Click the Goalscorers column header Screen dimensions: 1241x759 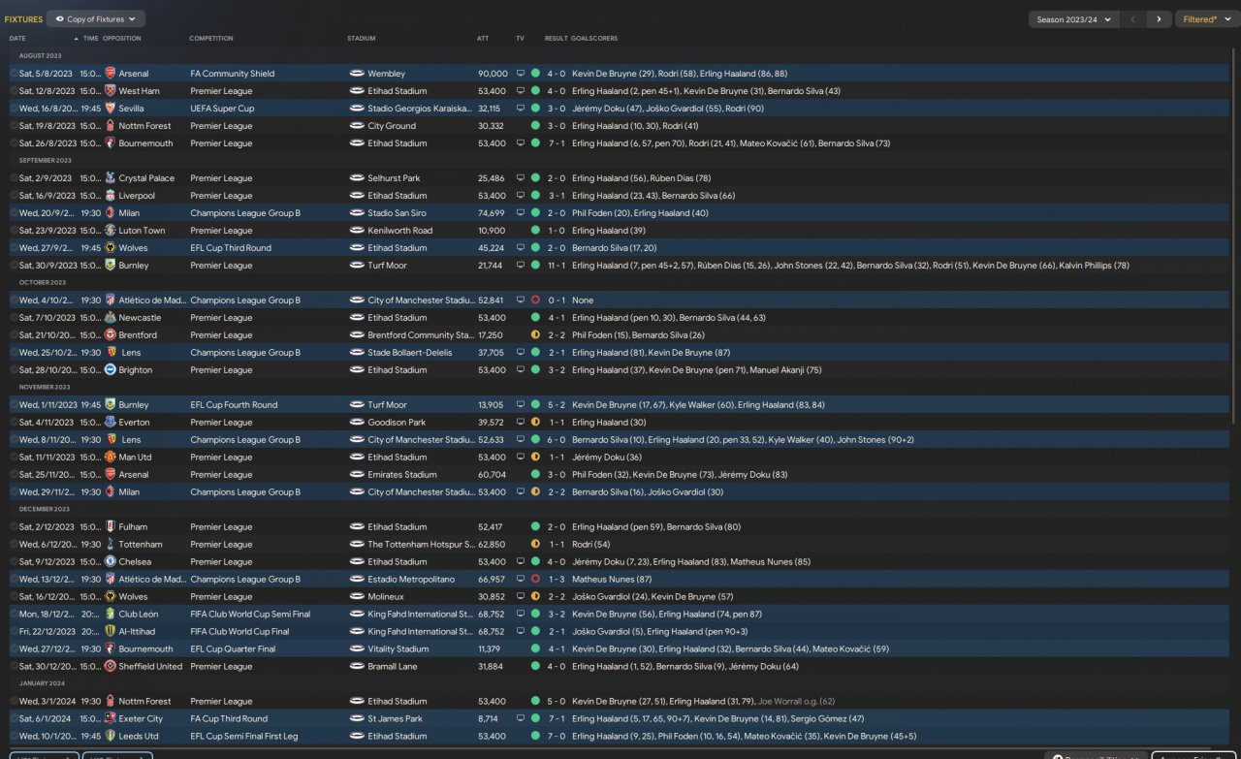[594, 39]
